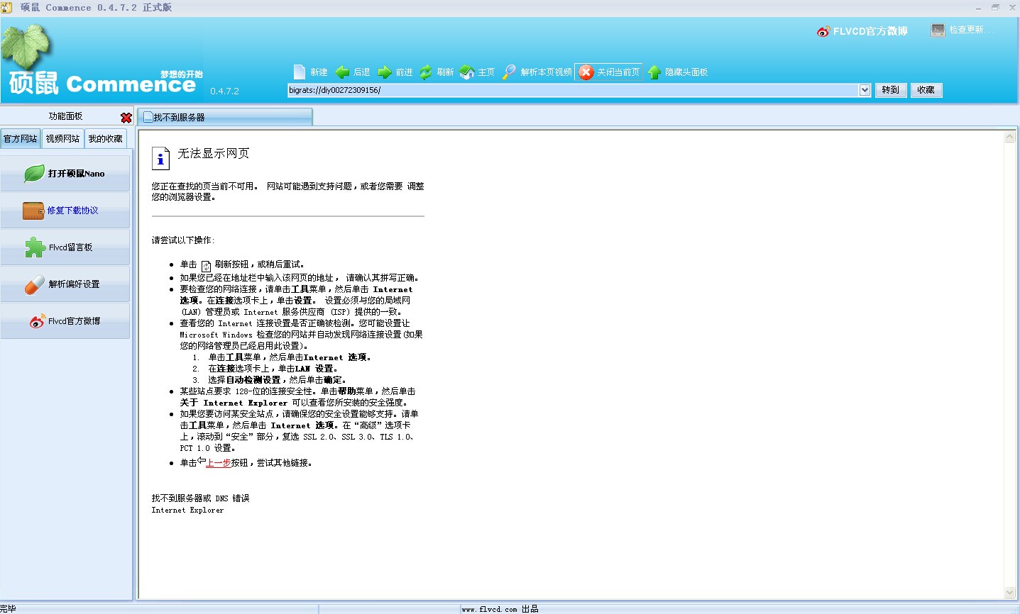Click the 功能面板 panel title

(65, 116)
